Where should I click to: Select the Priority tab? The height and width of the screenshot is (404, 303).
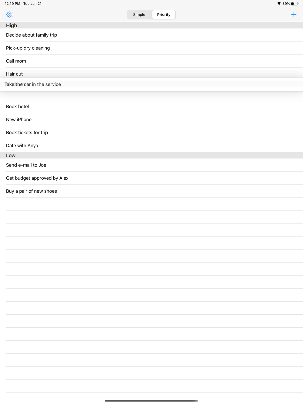click(164, 15)
